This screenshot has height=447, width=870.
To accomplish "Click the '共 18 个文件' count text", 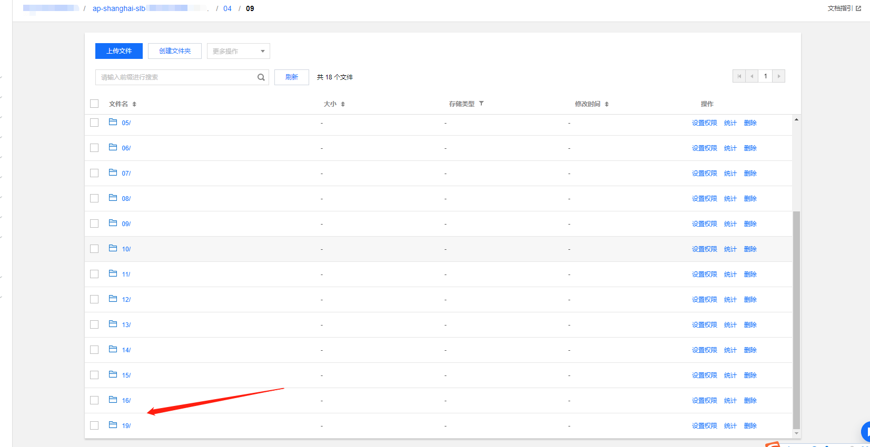I will 335,77.
